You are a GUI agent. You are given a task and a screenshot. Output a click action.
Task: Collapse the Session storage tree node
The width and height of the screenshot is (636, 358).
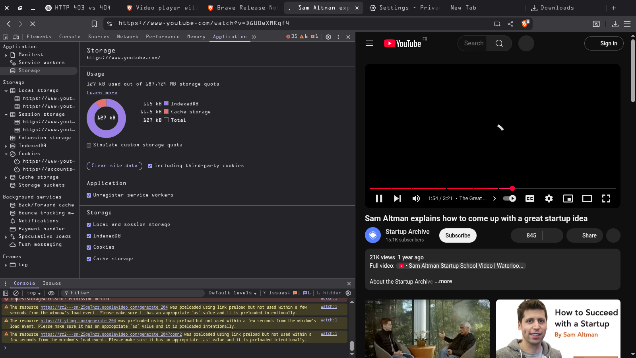tap(6, 115)
